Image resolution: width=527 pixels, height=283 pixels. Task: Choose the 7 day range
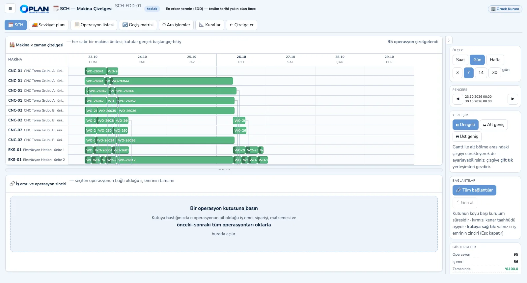468,73
